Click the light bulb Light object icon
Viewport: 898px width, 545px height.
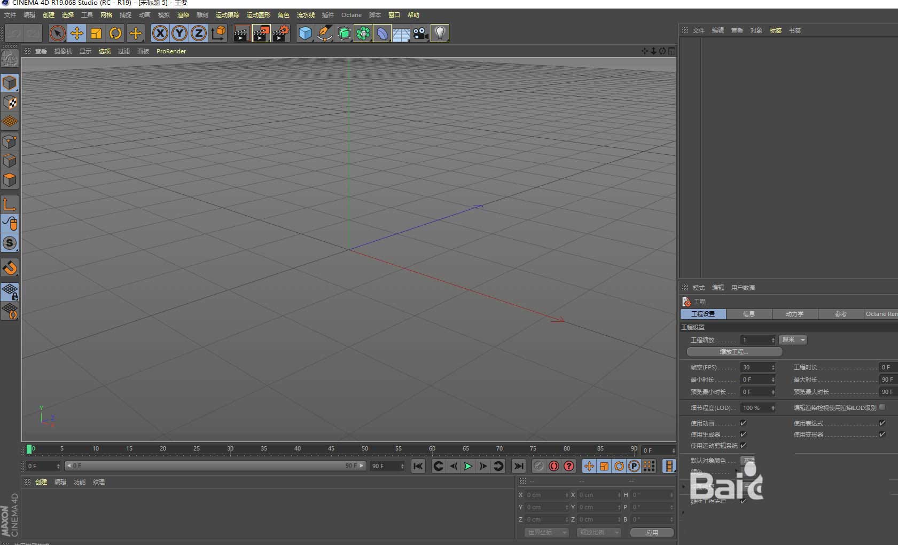point(440,33)
